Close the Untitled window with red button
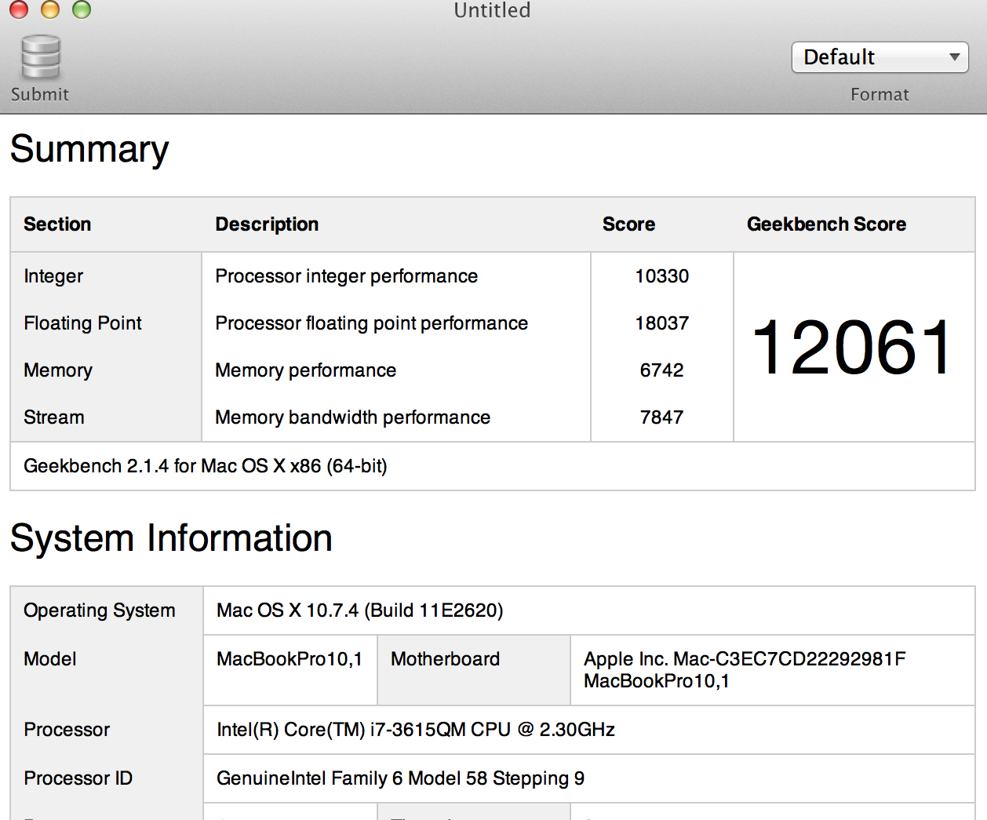987x820 pixels. [x=19, y=9]
